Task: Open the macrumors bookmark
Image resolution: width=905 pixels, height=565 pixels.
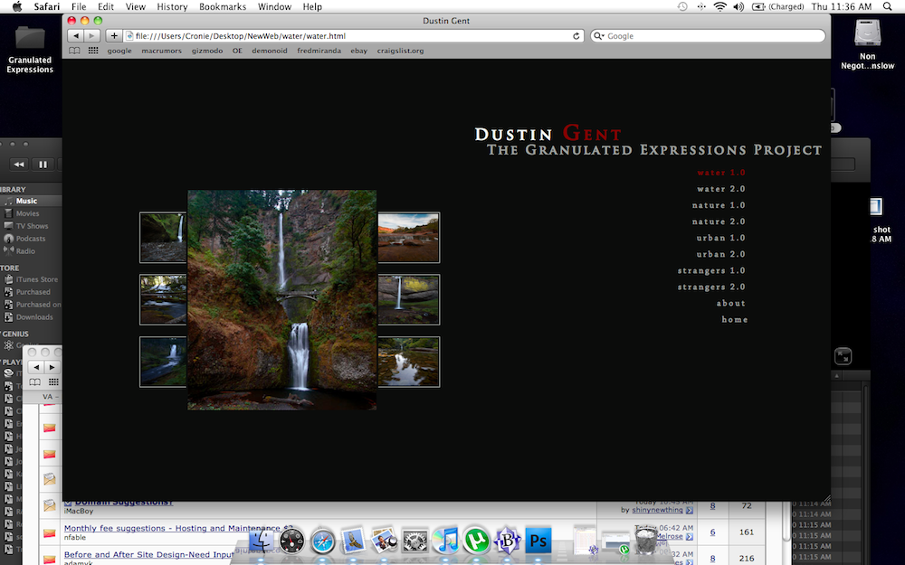Action: [x=162, y=51]
